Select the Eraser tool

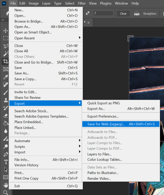5,116
